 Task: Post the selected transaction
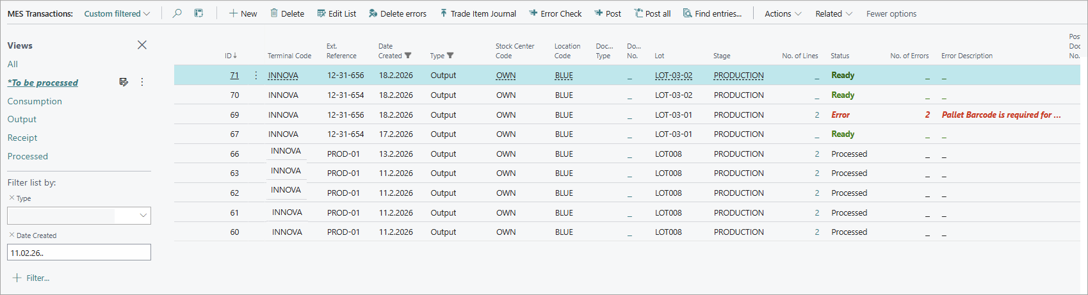coord(608,13)
